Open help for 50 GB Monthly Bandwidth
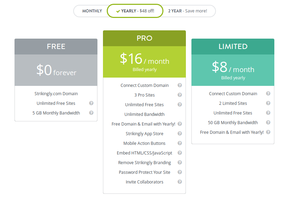Viewport: 293px width, 200px height. (x=268, y=122)
